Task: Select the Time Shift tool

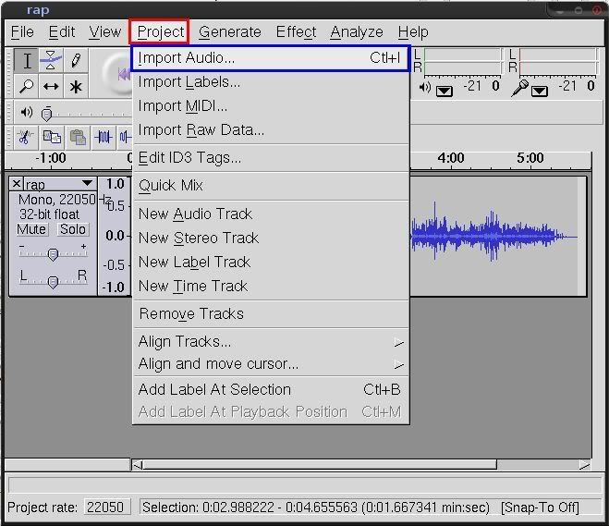Action: point(51,86)
